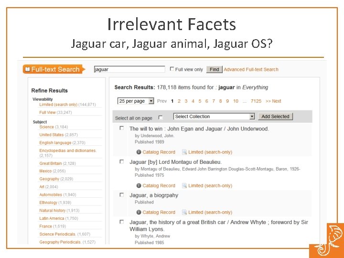Screen dimensions: 344x258
Task: Filter by Limited (search only) viewability
Action: (58, 105)
